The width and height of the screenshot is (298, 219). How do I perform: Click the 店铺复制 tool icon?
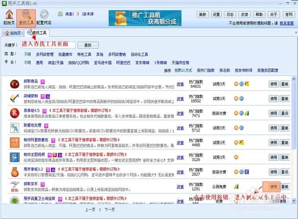point(14,98)
